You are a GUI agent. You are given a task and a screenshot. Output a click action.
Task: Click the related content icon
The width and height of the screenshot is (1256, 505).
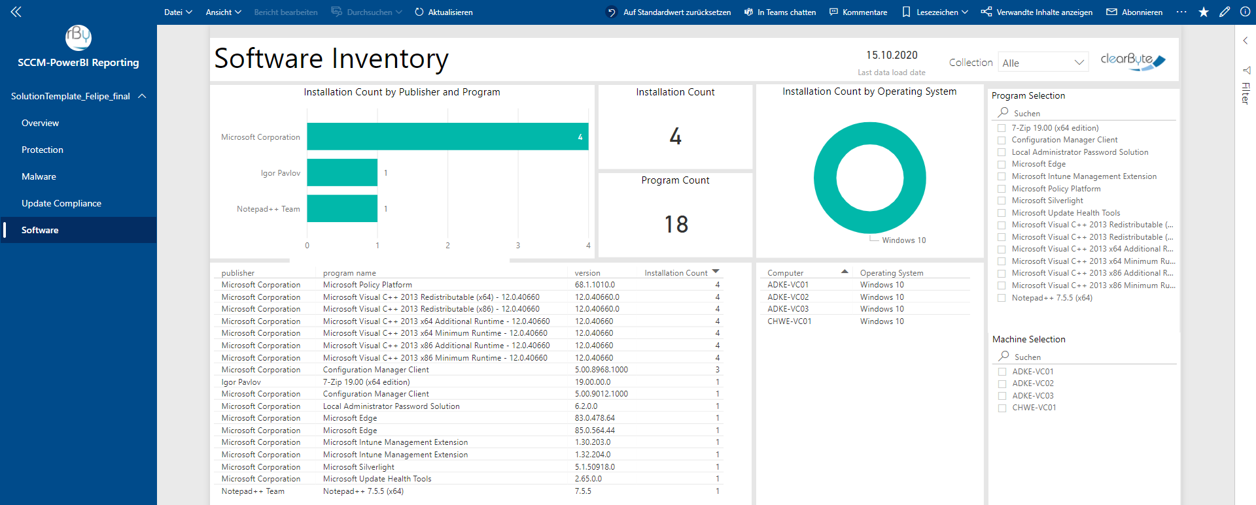pos(986,12)
